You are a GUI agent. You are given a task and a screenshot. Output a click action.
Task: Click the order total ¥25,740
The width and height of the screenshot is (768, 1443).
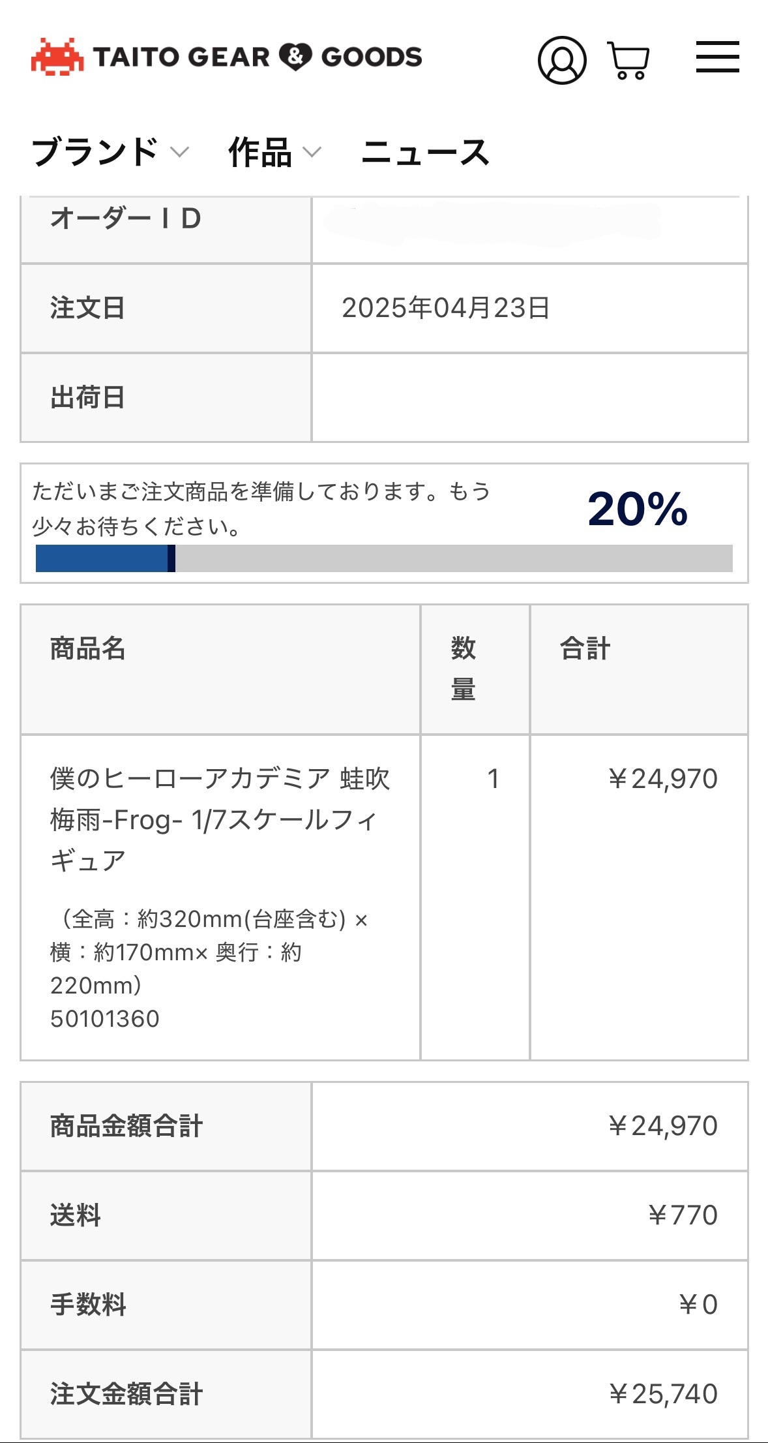[x=663, y=1394]
